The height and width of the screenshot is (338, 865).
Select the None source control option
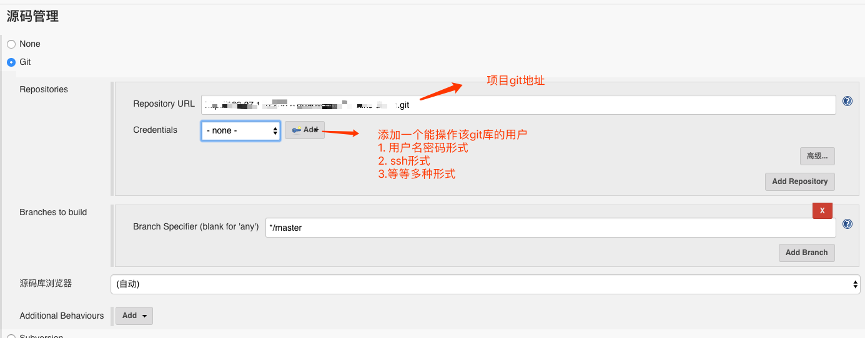(x=11, y=44)
